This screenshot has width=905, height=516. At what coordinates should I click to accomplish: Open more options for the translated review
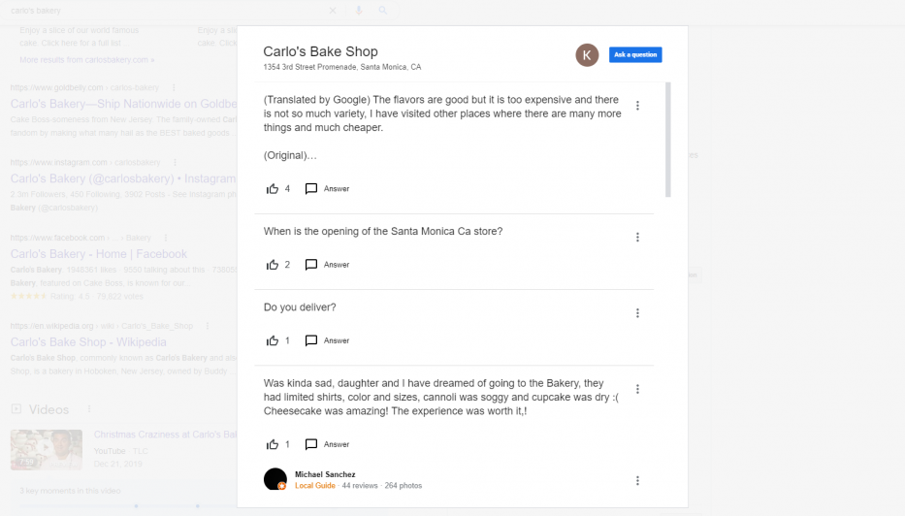pos(637,106)
